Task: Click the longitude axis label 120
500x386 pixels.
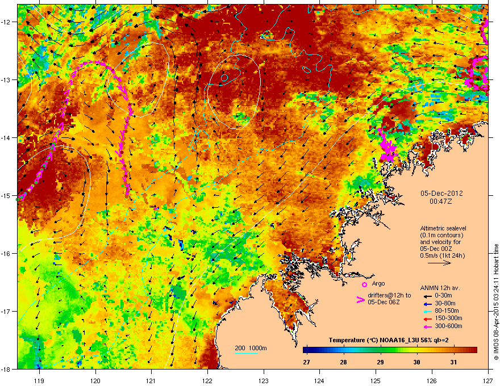Action: click(x=95, y=380)
